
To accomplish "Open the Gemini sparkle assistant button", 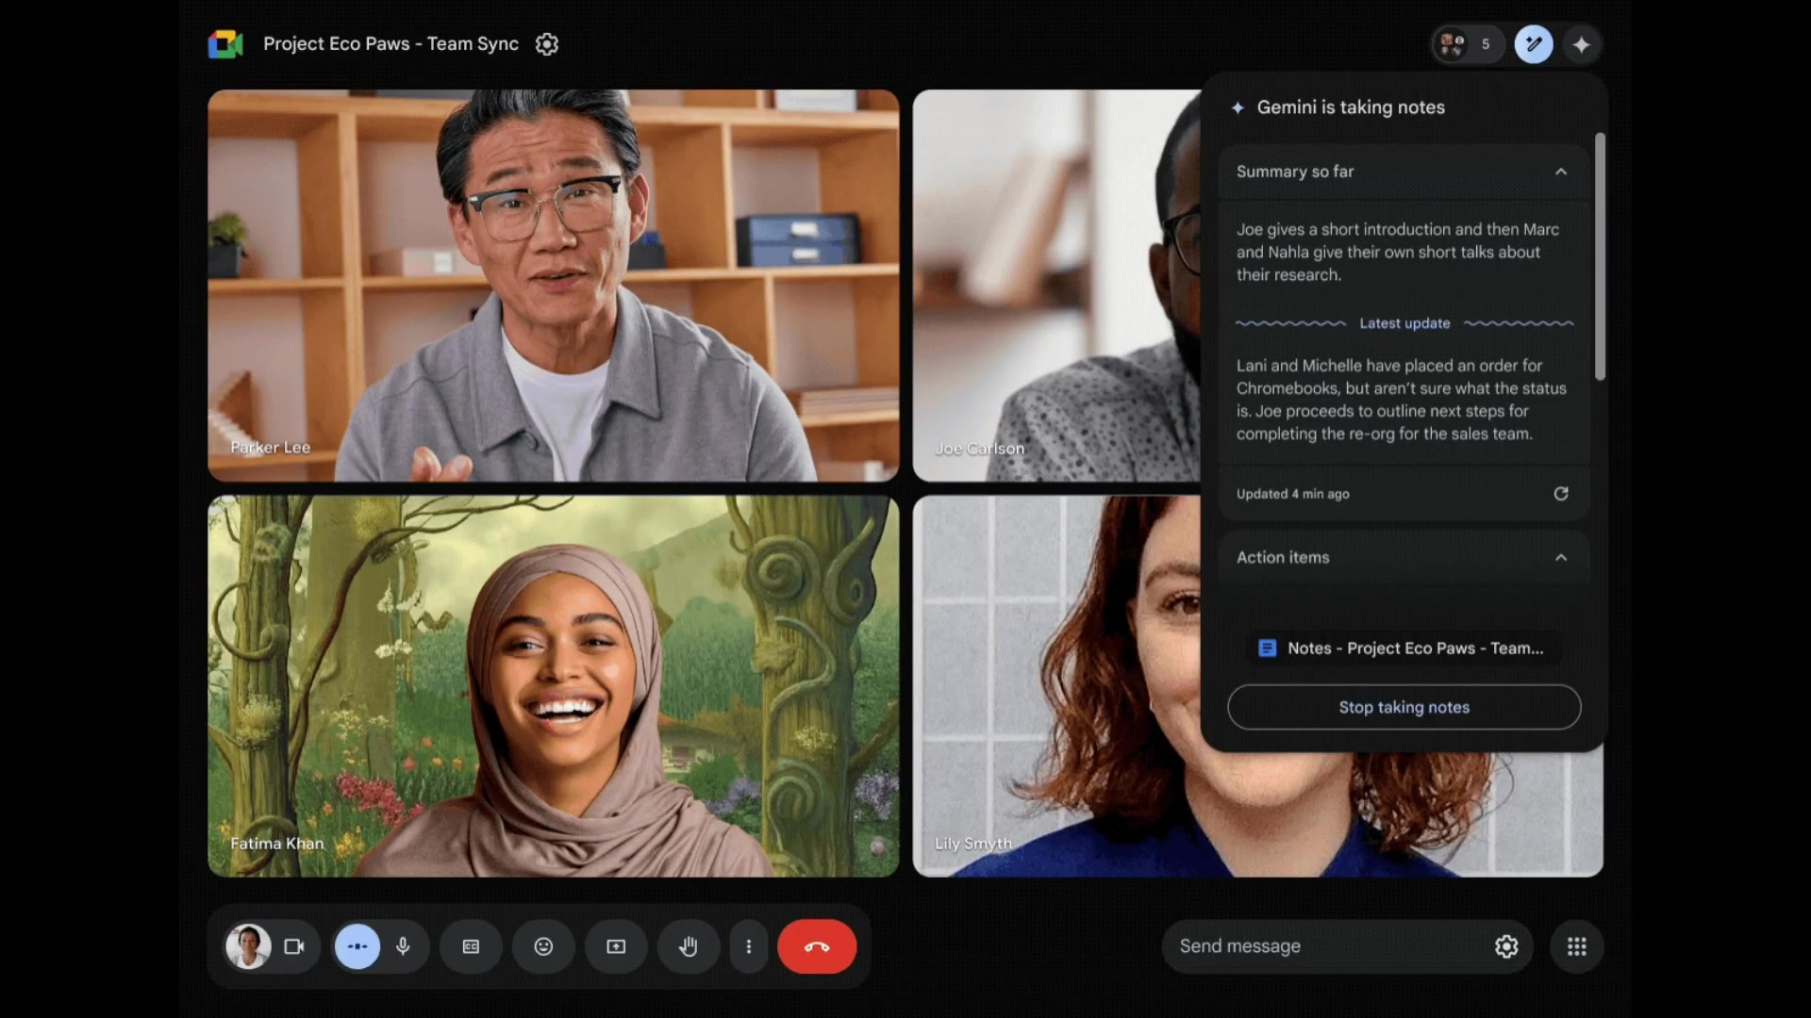I will point(1582,44).
